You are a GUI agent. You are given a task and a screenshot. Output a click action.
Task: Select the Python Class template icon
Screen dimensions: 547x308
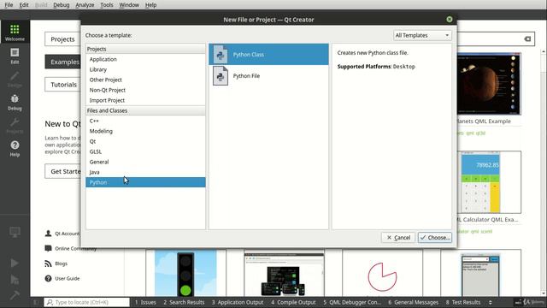221,55
